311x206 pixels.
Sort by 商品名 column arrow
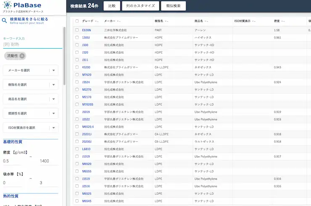point(206,21)
